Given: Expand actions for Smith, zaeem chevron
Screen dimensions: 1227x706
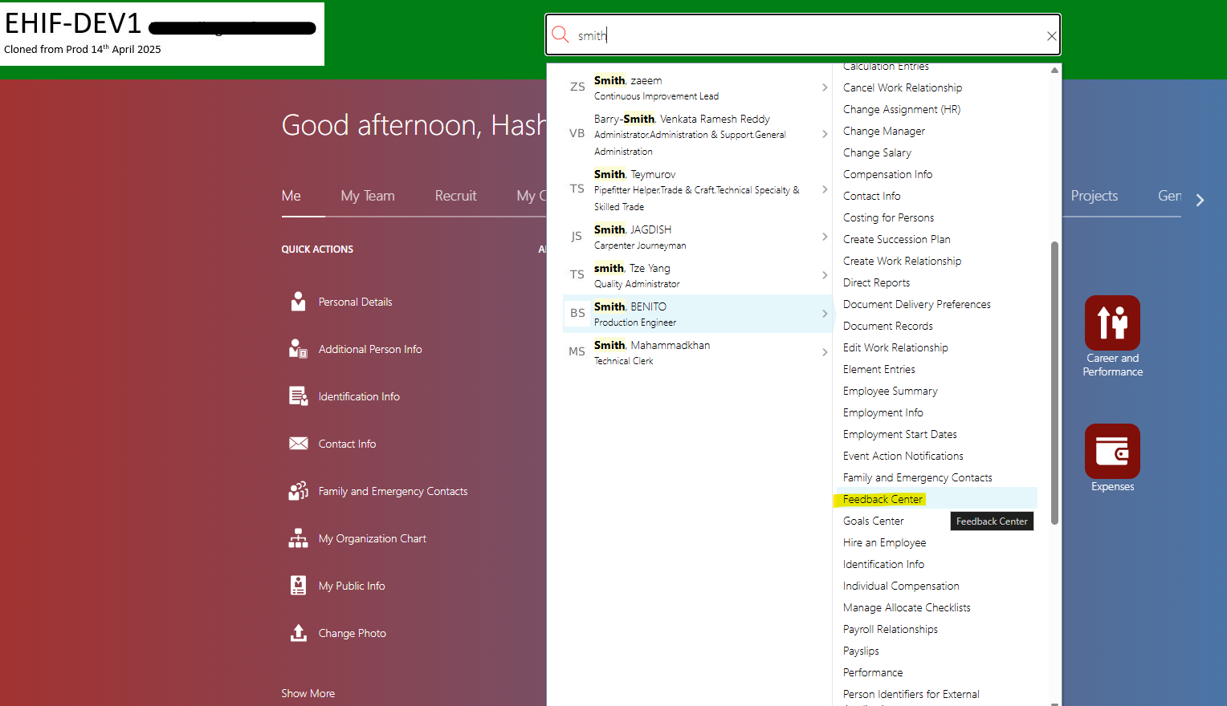Looking at the screenshot, I should [x=825, y=87].
